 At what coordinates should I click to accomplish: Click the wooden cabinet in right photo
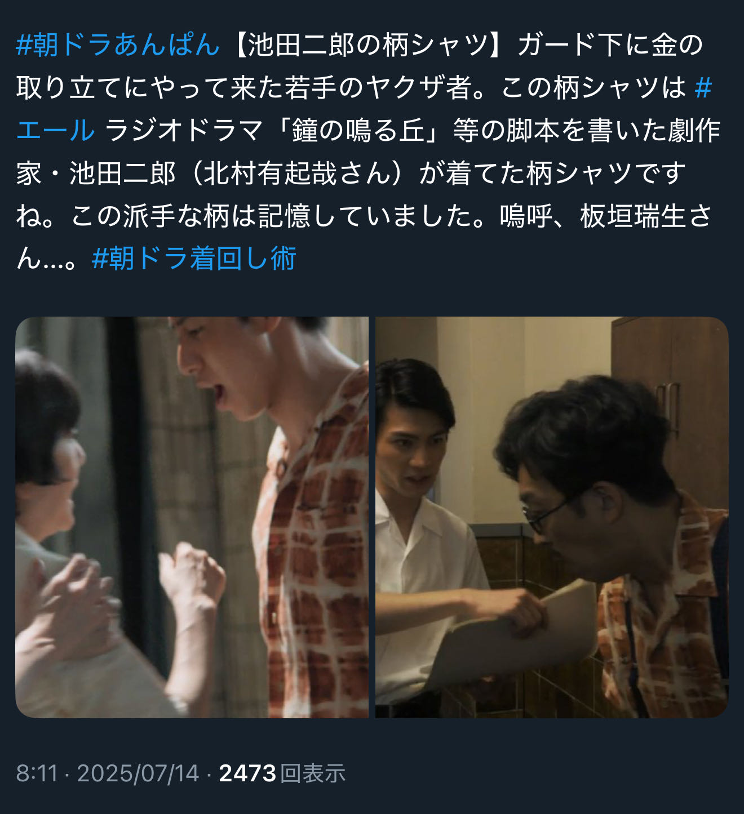pos(671,406)
